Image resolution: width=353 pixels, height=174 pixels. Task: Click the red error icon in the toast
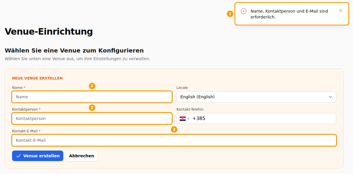click(x=244, y=11)
